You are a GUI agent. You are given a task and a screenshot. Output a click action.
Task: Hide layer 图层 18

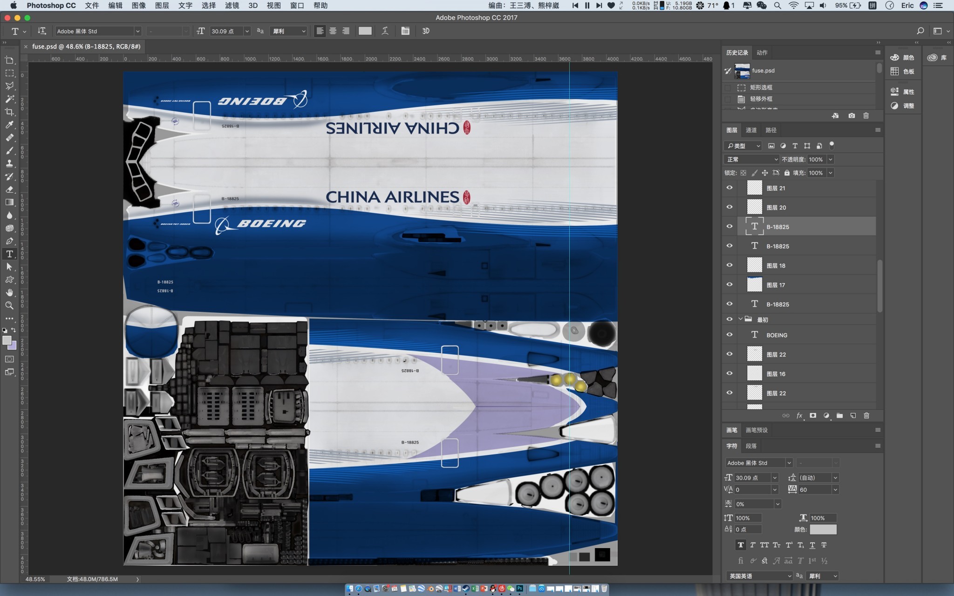point(729,265)
